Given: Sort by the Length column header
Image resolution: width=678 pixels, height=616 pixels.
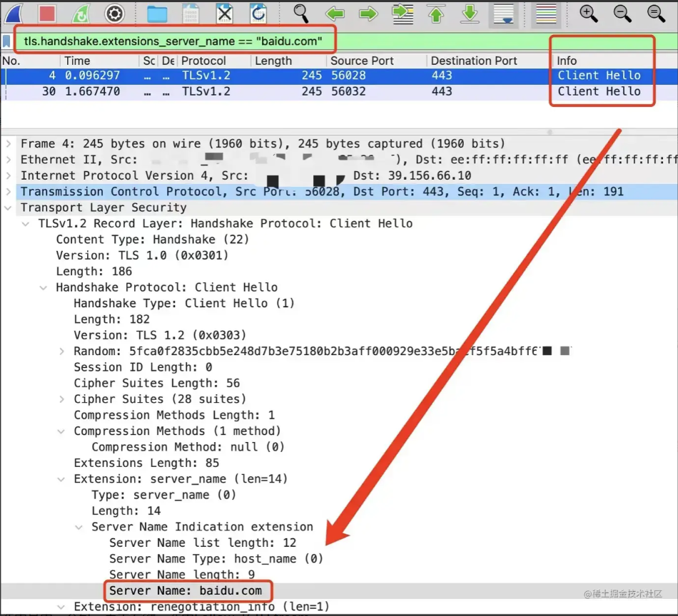Looking at the screenshot, I should (288, 61).
